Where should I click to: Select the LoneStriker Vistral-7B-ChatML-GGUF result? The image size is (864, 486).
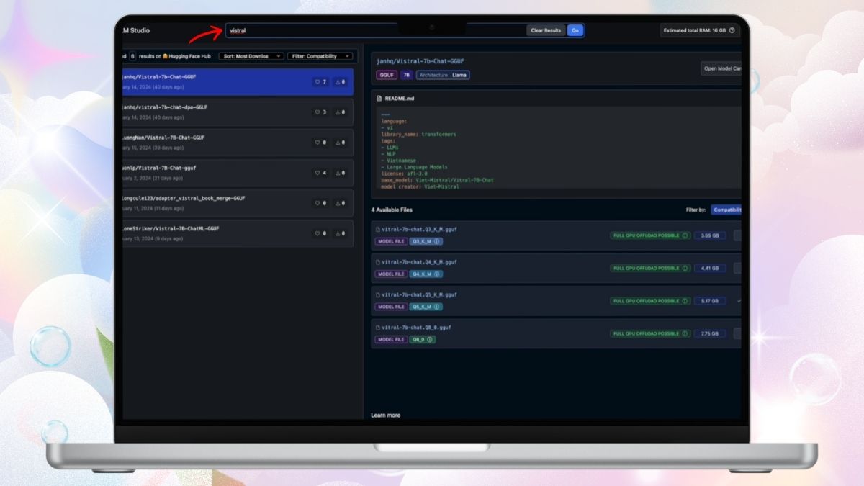238,233
